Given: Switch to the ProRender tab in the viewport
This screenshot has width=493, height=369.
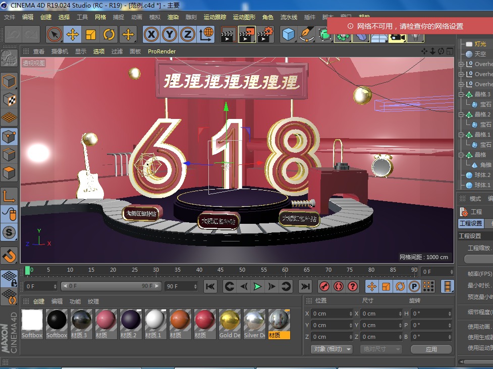Looking at the screenshot, I should tap(161, 51).
